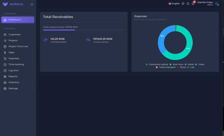Image resolution: width=224 pixels, height=136 pixels.
Task: Select the Dashboard menu button
Action: [18, 20]
